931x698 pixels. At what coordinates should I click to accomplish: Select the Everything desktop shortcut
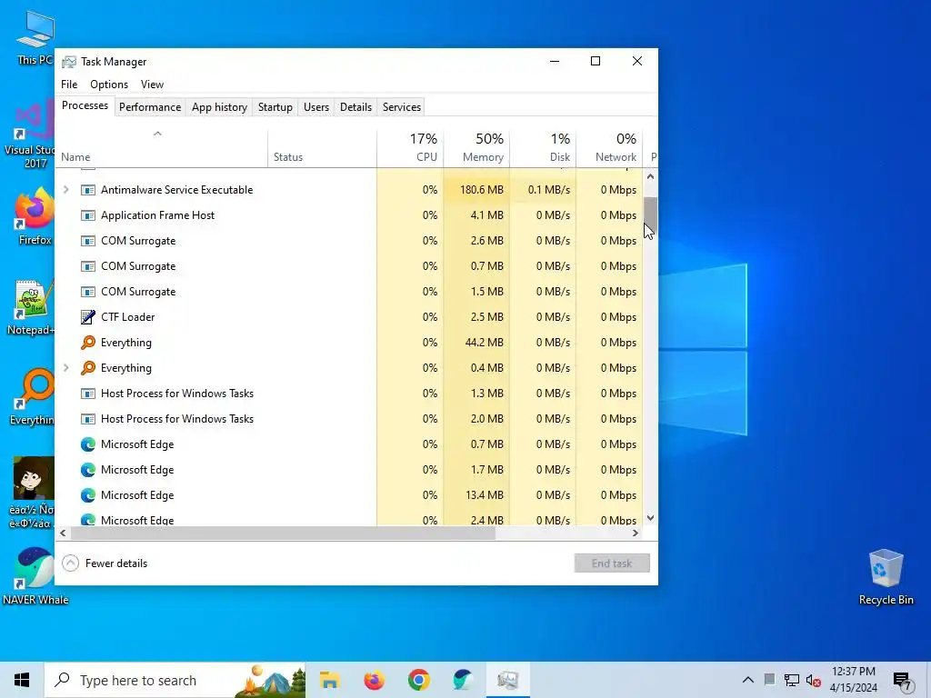pyautogui.click(x=34, y=398)
